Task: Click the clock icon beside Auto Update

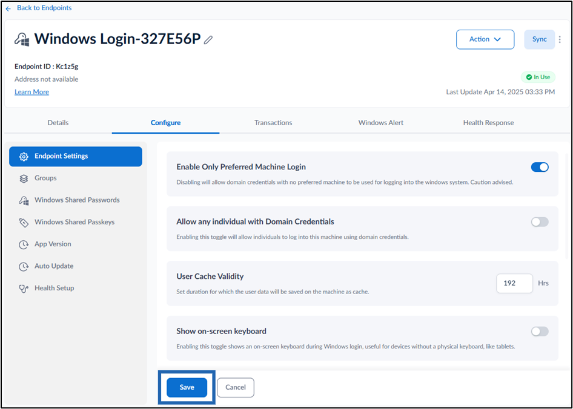Action: pyautogui.click(x=24, y=267)
